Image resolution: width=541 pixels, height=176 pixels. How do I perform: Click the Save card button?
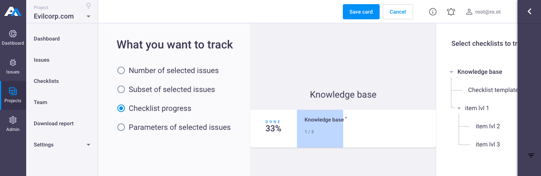point(361,12)
